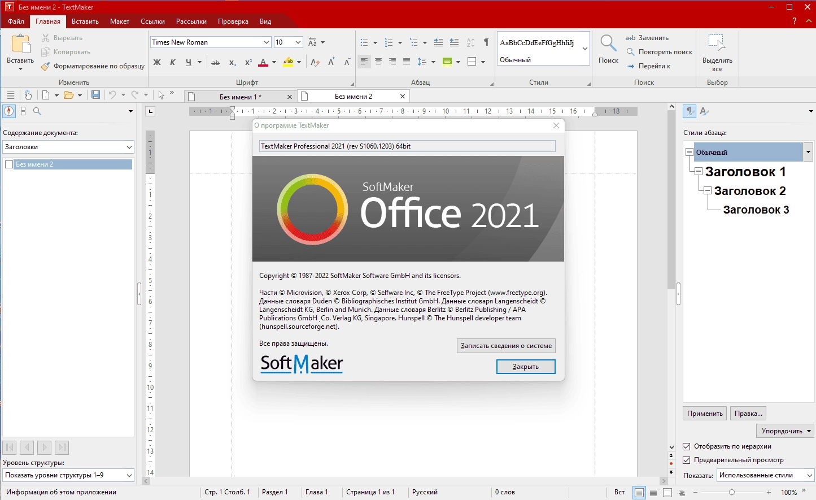This screenshot has width=816, height=500.
Task: Toggle italic formatting (К)
Action: pyautogui.click(x=173, y=62)
